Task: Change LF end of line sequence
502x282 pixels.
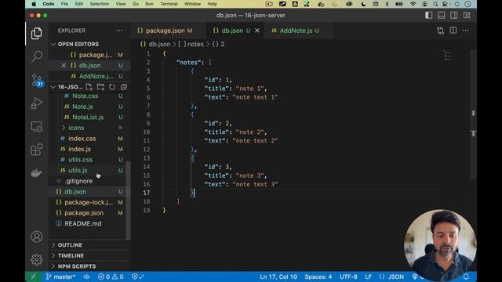Action: pos(368,277)
